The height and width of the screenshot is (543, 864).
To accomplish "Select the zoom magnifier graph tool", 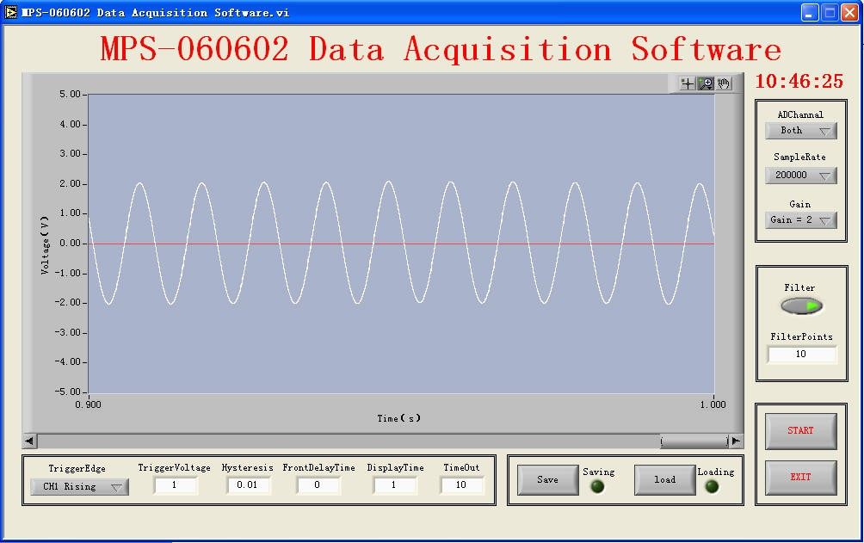I will 706,83.
